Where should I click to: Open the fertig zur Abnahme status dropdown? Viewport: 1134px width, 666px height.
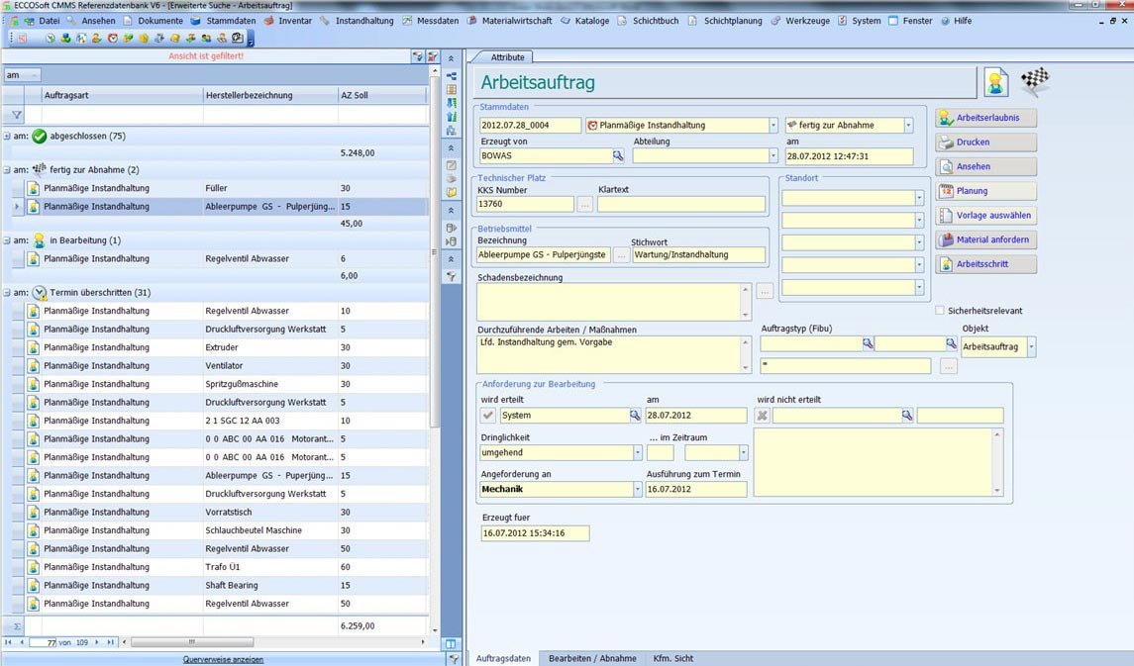[909, 125]
